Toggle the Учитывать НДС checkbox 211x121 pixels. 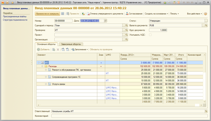150,35
